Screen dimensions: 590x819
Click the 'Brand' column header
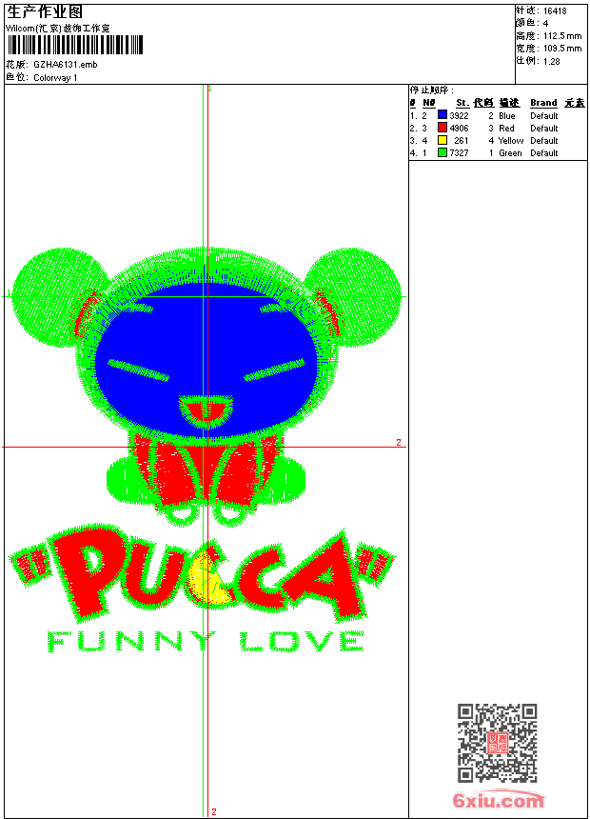pos(543,103)
